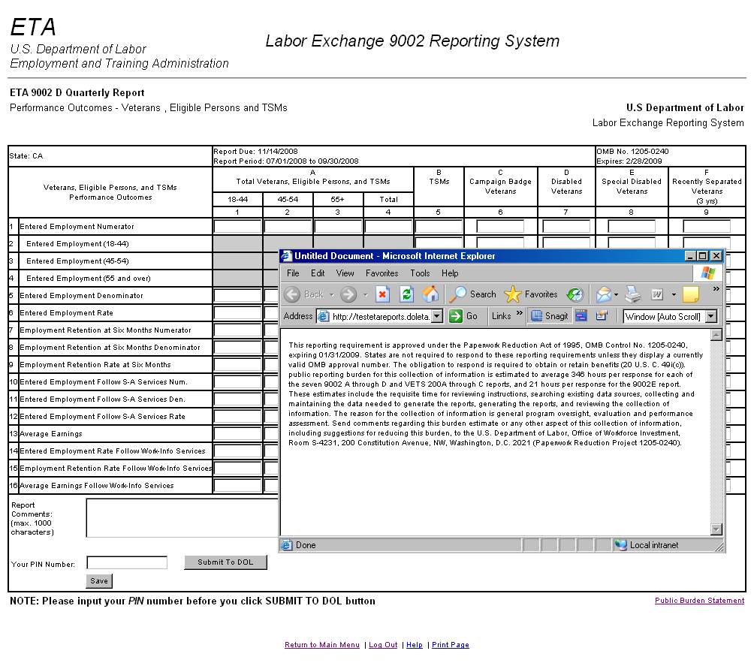The height and width of the screenshot is (663, 754).
Task: Expand the Links toolbar chevron
Action: click(x=520, y=314)
